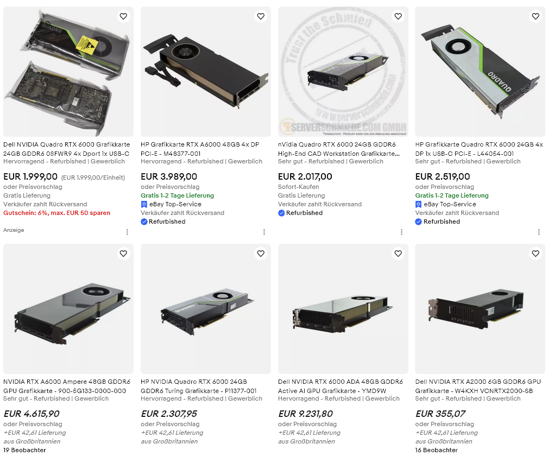Open three-dot menu under HP Quadro EUR 2.519 listing

click(539, 232)
